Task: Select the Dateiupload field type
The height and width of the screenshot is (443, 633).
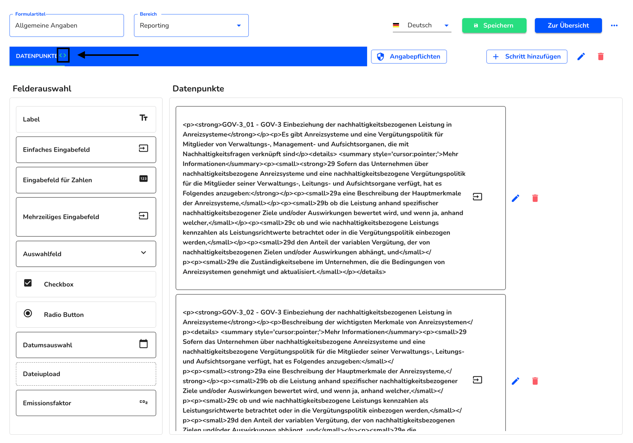Action: click(x=86, y=374)
